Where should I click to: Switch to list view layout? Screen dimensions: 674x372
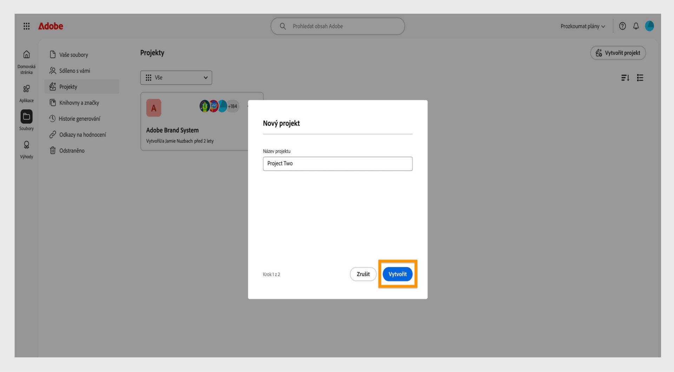tap(640, 78)
